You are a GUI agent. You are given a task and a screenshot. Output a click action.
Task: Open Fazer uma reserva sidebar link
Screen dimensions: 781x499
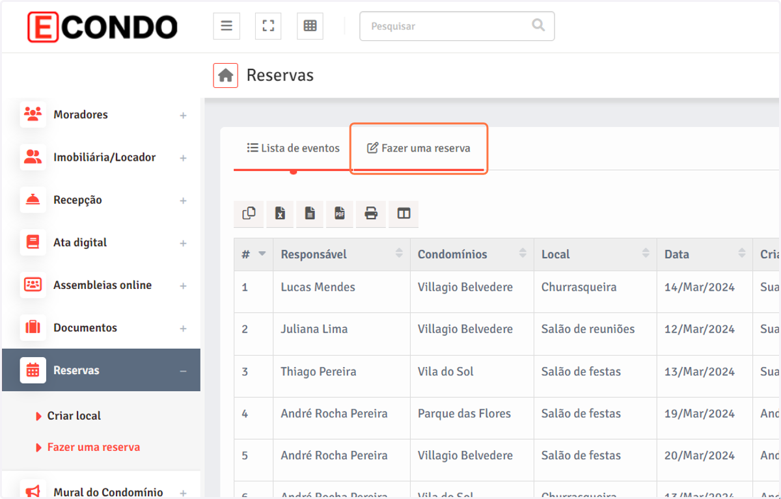coord(94,447)
